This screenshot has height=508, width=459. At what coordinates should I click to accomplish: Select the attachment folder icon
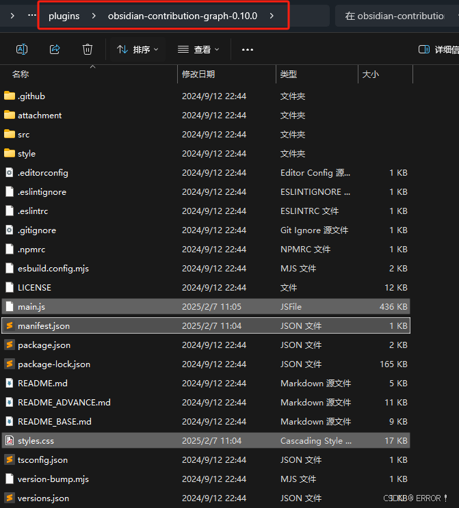pyautogui.click(x=10, y=115)
